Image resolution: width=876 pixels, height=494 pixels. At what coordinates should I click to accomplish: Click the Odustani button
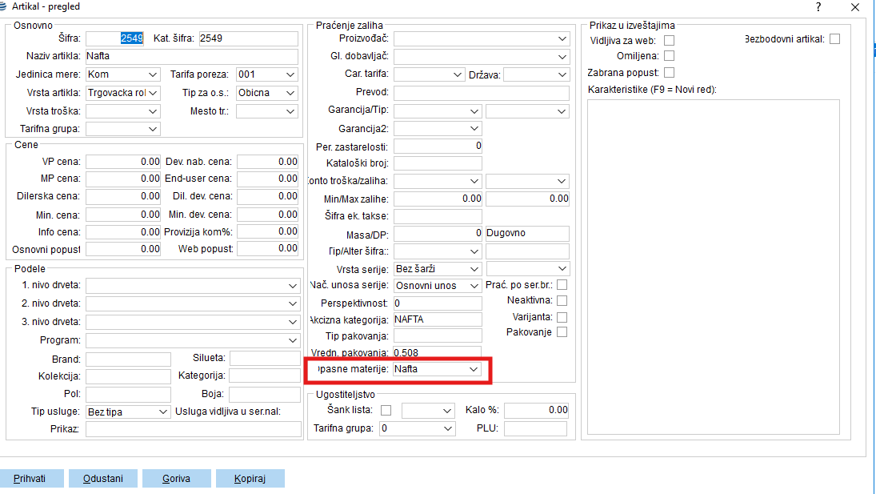coord(102,479)
